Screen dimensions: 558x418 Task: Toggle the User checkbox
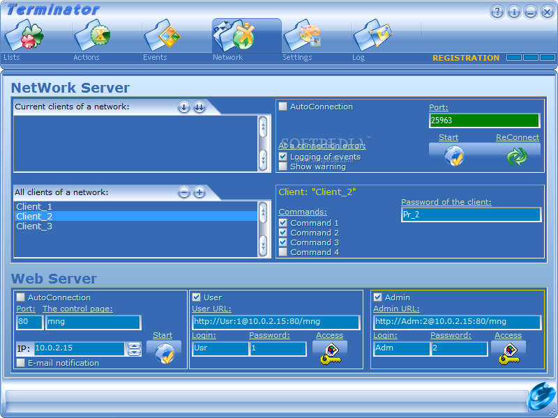[x=196, y=297]
